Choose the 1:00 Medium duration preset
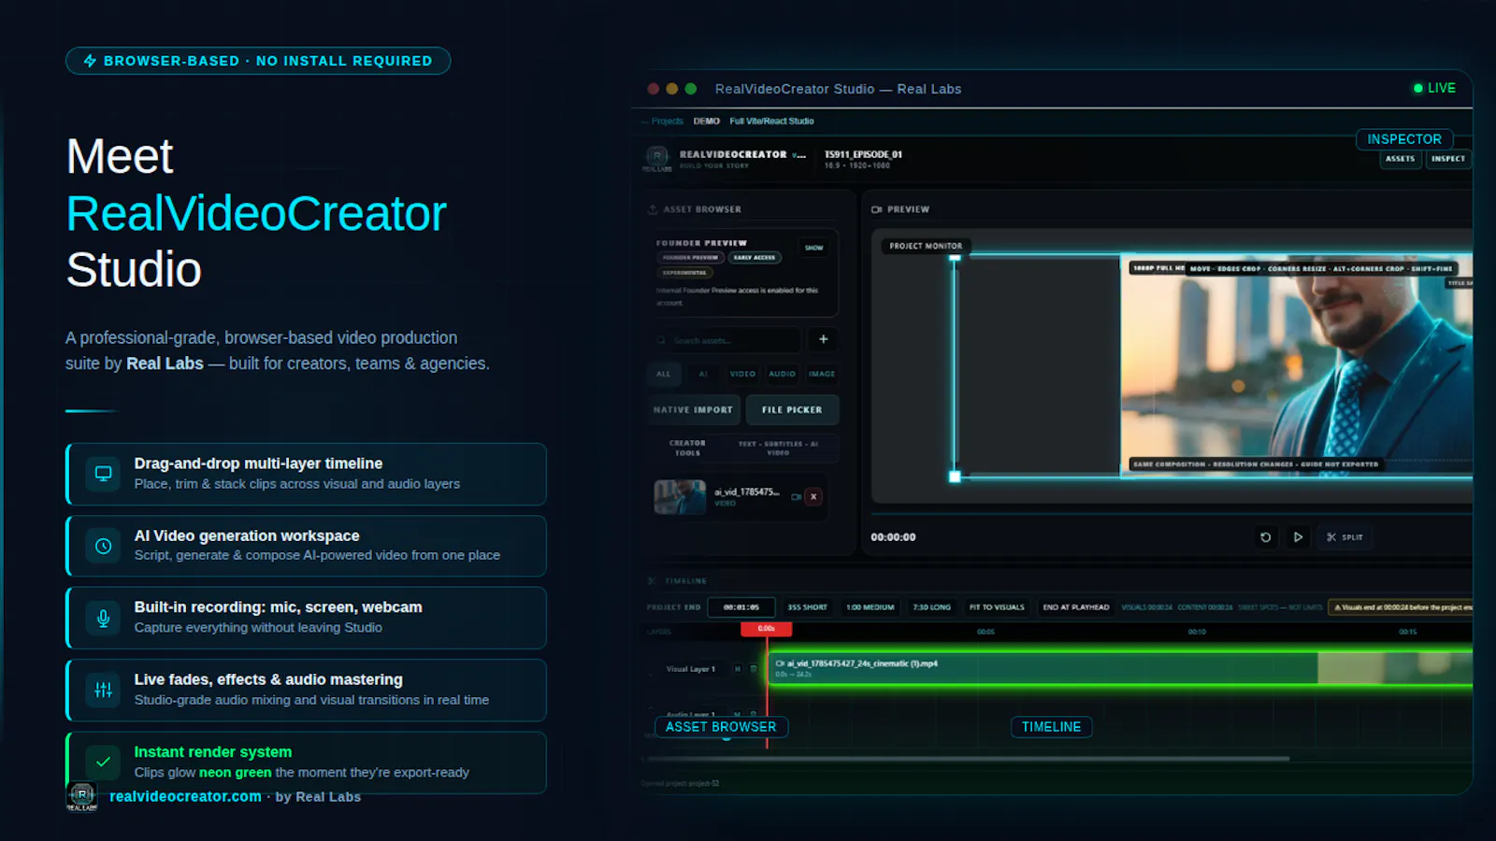The width and height of the screenshot is (1496, 841). point(870,607)
